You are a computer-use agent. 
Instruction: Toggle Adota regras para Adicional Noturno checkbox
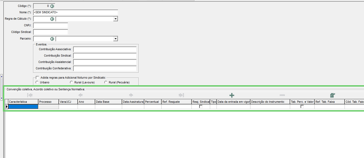point(37,78)
